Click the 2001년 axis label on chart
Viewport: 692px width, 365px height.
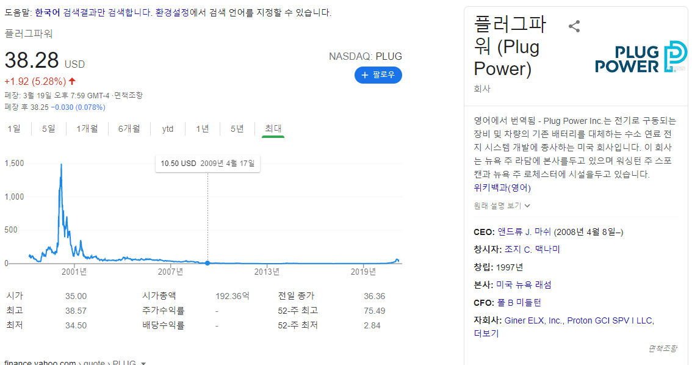pyautogui.click(x=74, y=272)
